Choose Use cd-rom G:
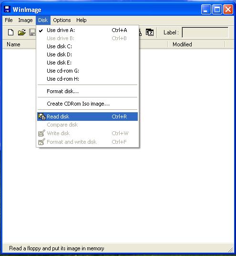The width and height of the screenshot is (236, 256). click(x=87, y=71)
